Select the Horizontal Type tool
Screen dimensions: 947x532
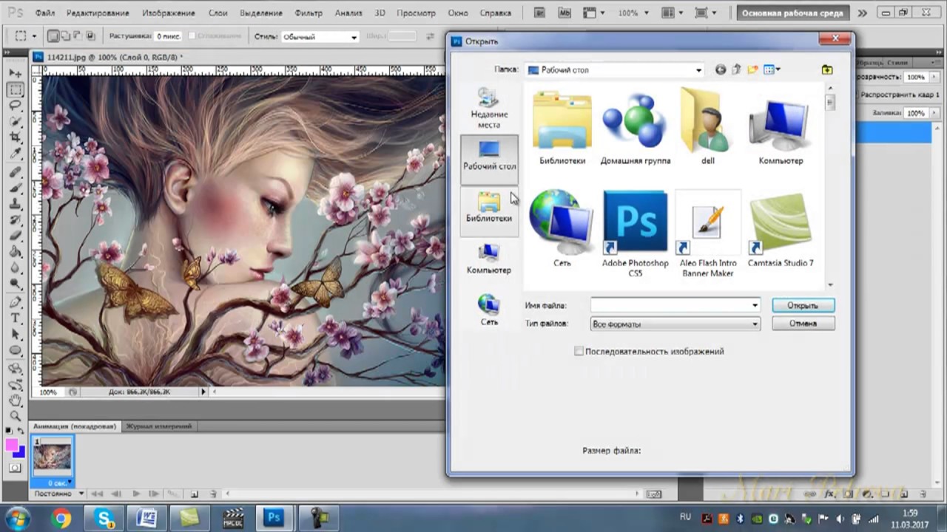[x=15, y=318]
